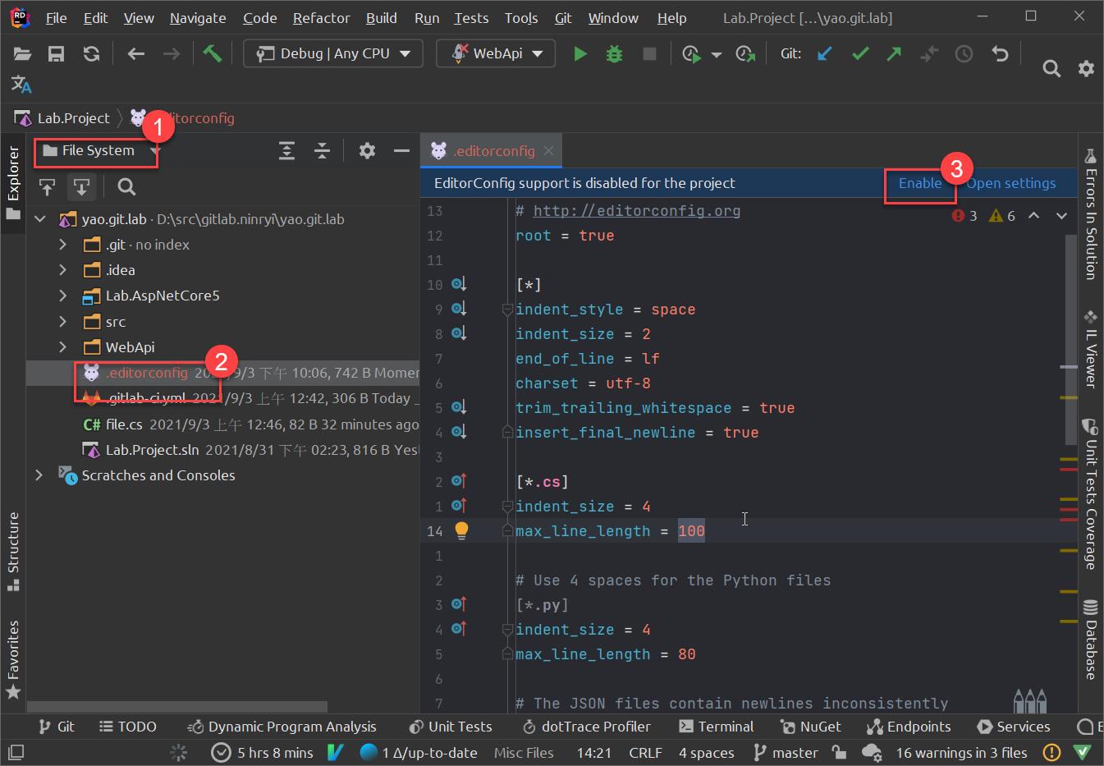Open the Refactor menu

click(321, 17)
